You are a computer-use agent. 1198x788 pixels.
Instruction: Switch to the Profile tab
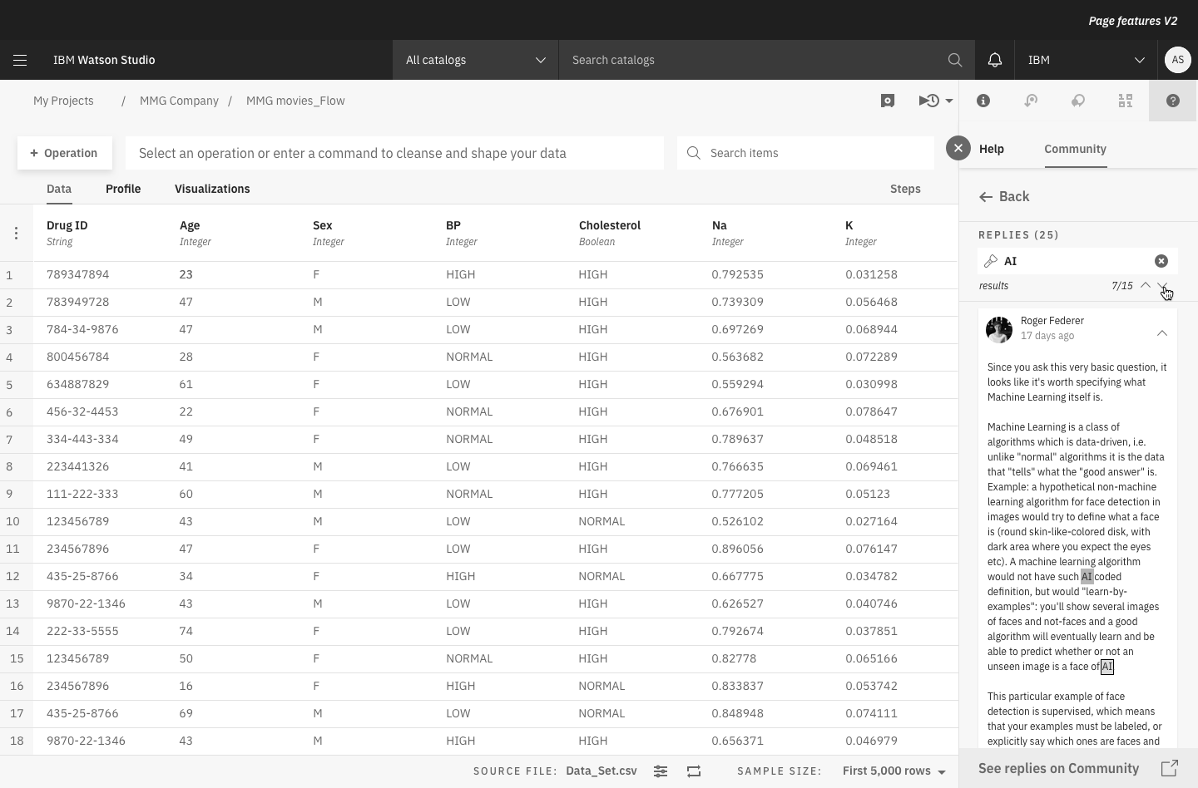(123, 189)
